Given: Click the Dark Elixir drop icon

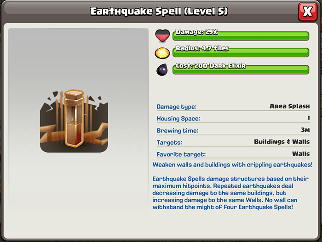Looking at the screenshot, I should pyautogui.click(x=162, y=70).
